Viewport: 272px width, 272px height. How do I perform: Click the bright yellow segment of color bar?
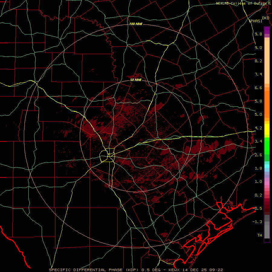click(267, 129)
